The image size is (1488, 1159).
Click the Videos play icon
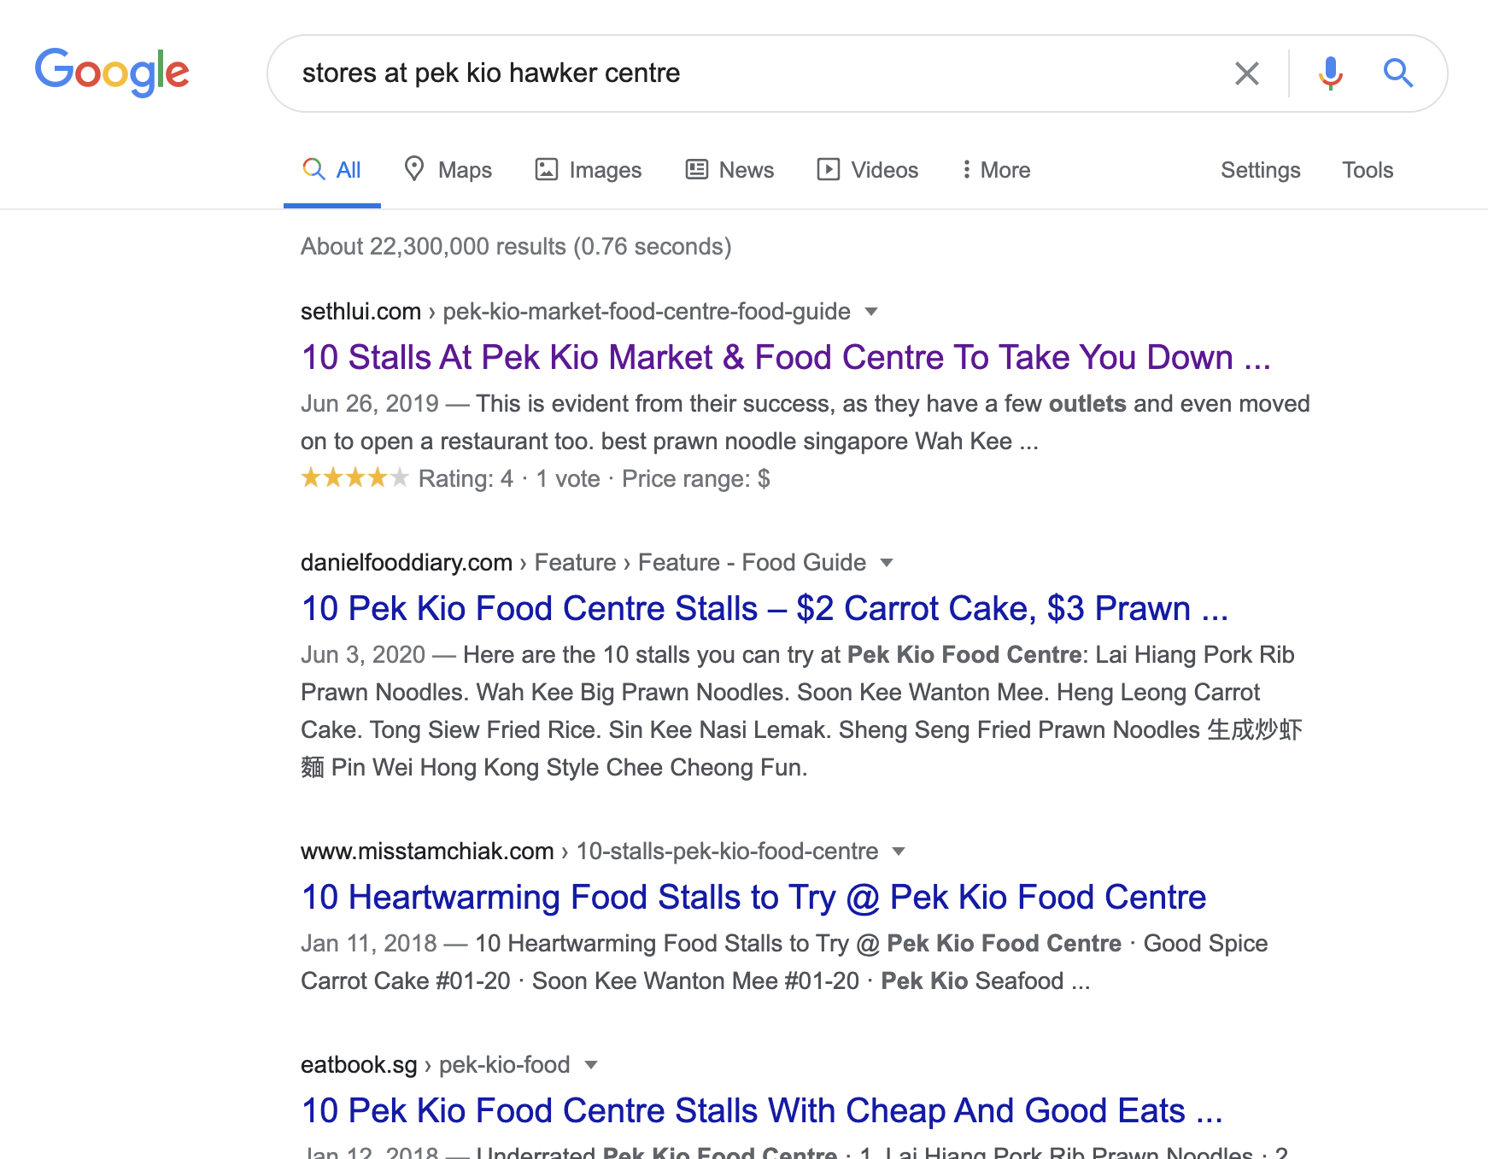[828, 169]
